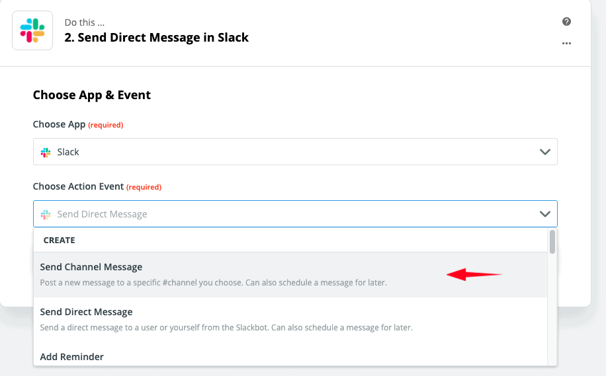This screenshot has height=376, width=606.
Task: Click the action list scrollbar thumb
Action: point(552,241)
